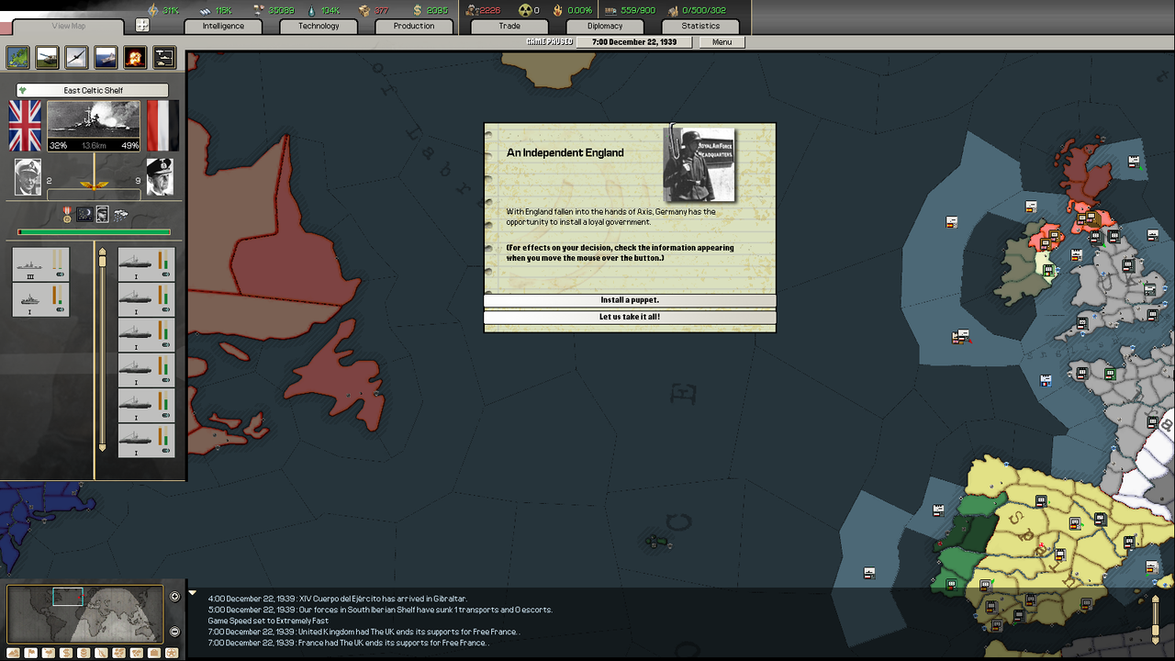Open the Production tab
This screenshot has height=661, width=1175.
tap(414, 26)
